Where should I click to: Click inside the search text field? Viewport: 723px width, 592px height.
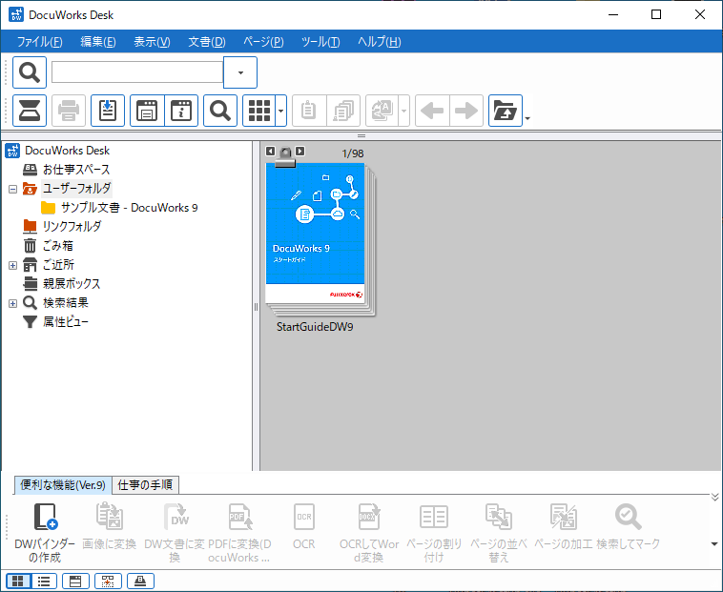(x=137, y=72)
